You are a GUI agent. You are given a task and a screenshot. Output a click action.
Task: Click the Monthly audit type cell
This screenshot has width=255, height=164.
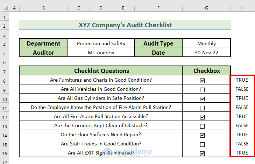(x=206, y=44)
